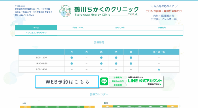Open the 当院について menu item
The height and width of the screenshot is (108, 198).
78,28
